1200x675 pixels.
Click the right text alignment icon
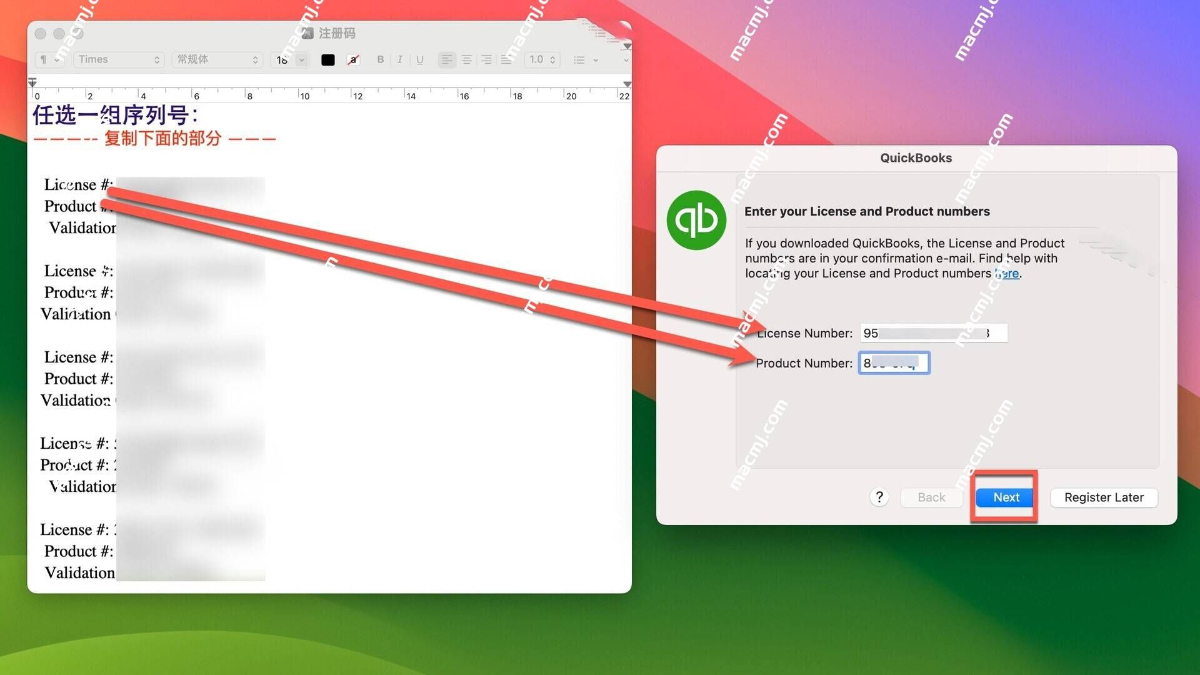[488, 59]
